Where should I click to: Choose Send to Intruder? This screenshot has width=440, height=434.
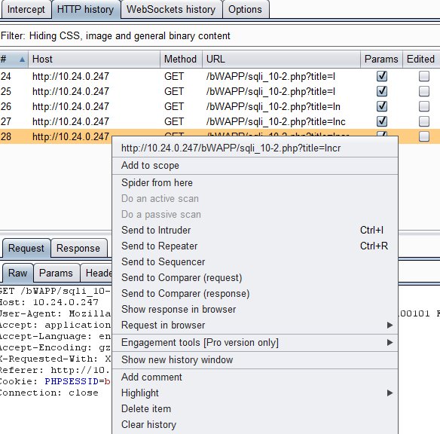click(255, 230)
